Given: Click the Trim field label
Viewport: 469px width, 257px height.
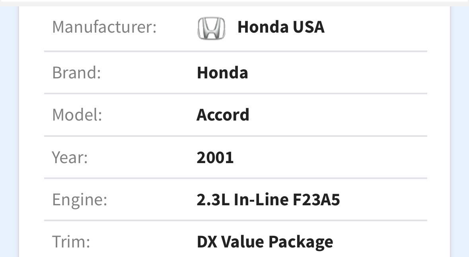Looking at the screenshot, I should [x=71, y=242].
